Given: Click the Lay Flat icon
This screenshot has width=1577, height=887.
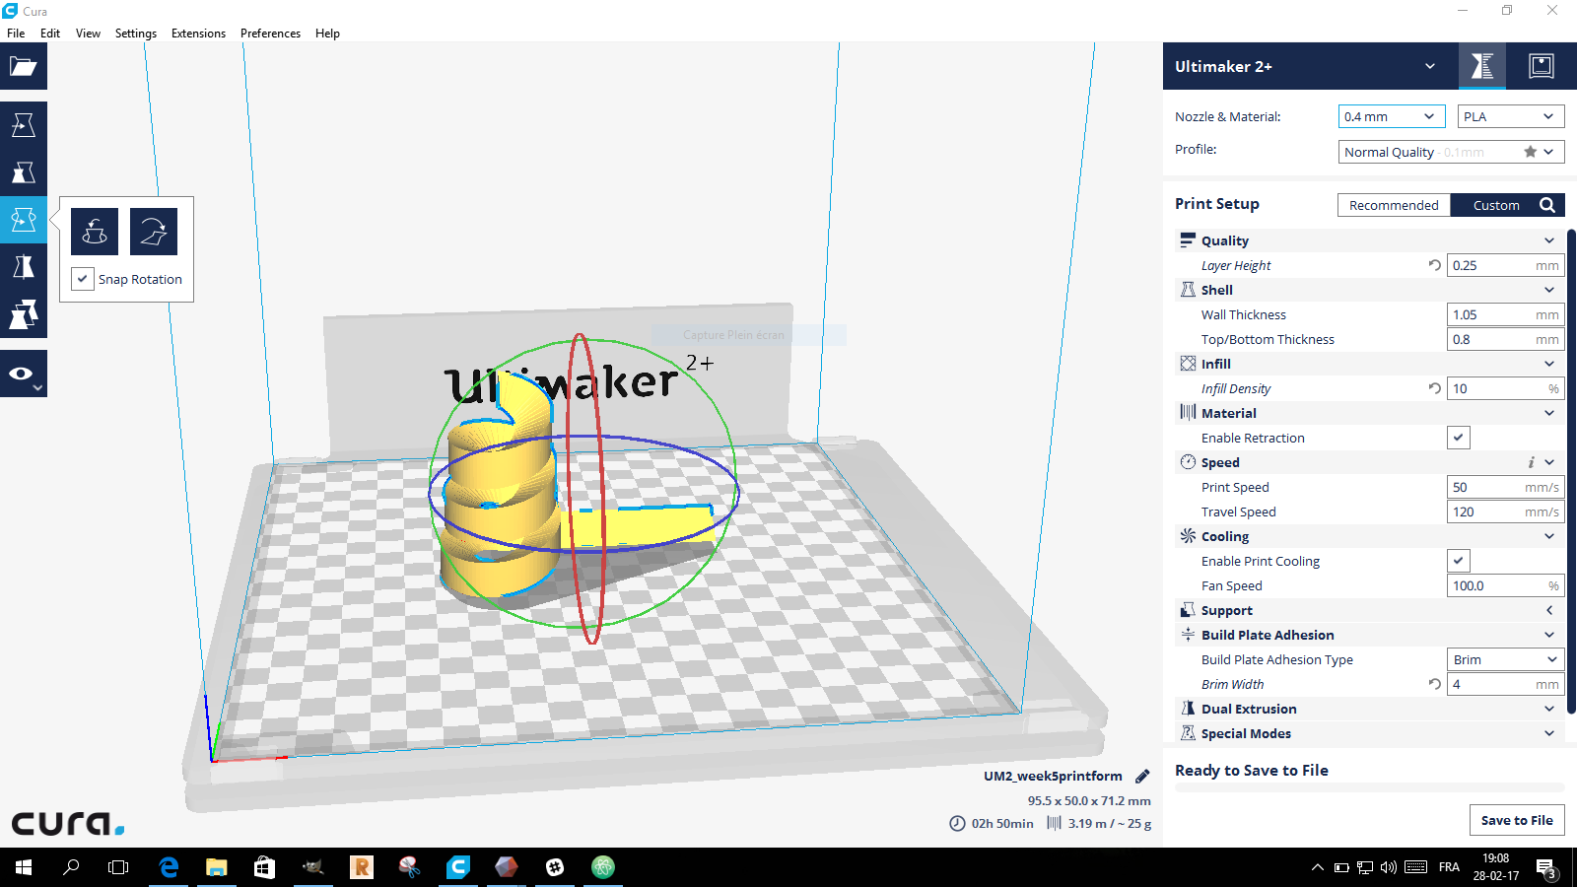Looking at the screenshot, I should click(154, 232).
